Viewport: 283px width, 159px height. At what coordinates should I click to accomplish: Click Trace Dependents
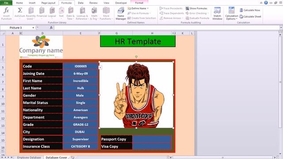tap(172, 13)
